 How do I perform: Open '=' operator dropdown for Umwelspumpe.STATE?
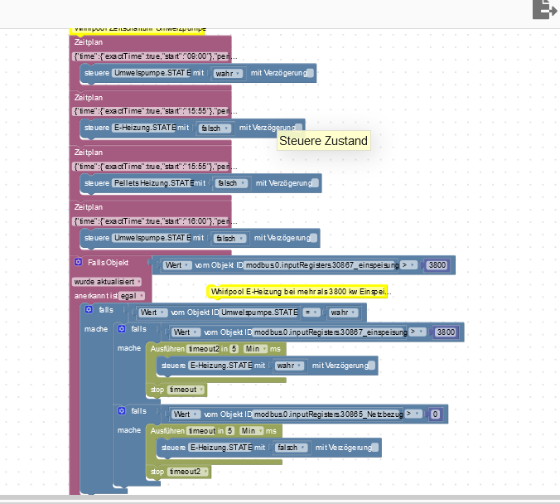point(311,313)
